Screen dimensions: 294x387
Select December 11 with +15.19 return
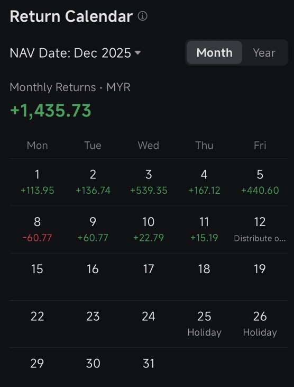(x=204, y=230)
